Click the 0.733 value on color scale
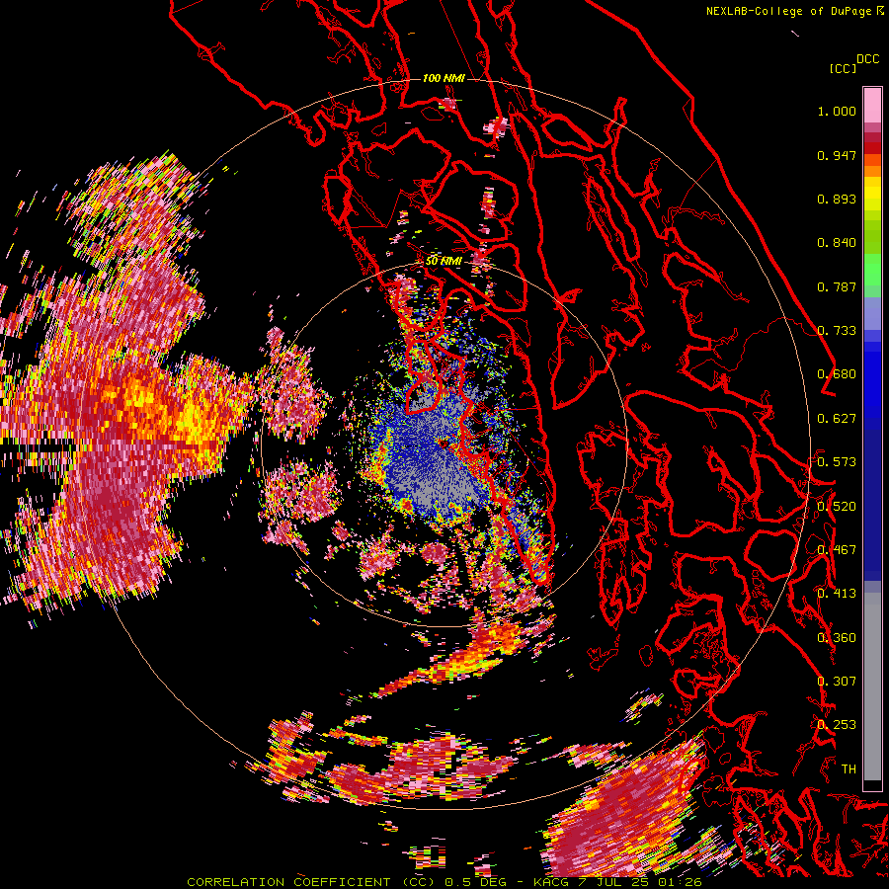The image size is (889, 889). 837,331
